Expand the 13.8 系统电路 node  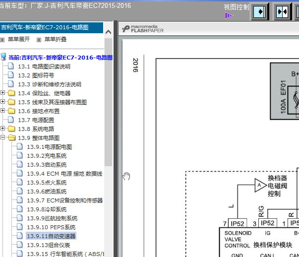click(3, 129)
